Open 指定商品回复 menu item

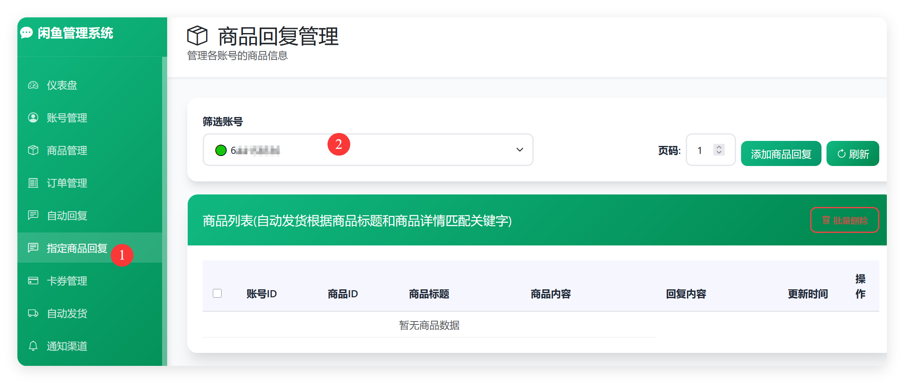(x=77, y=248)
